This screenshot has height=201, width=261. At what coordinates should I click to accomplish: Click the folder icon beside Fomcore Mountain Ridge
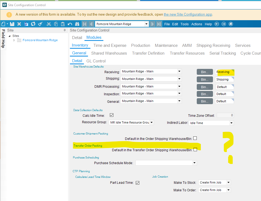[19, 40]
